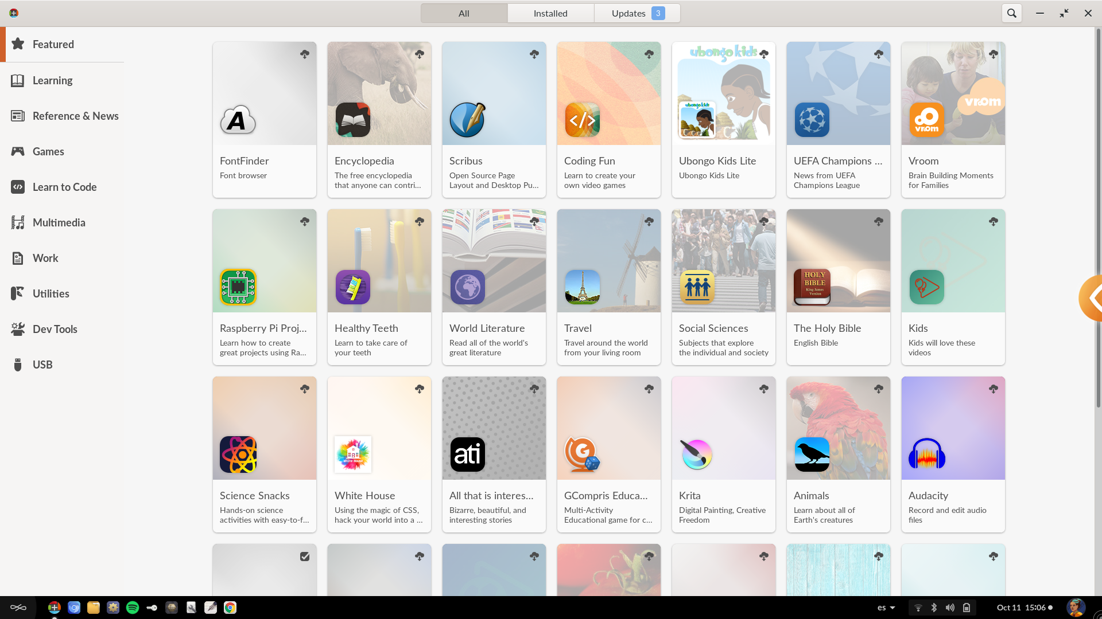The image size is (1102, 619).
Task: Select the Dev Tools category
Action: pos(62,329)
